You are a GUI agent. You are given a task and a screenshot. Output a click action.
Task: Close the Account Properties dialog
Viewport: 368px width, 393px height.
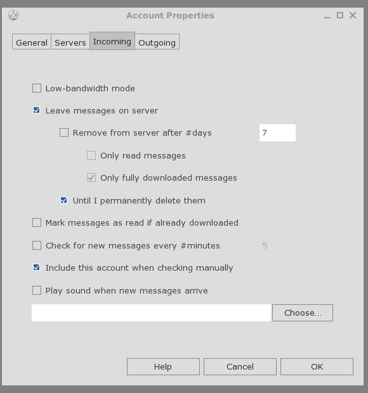pyautogui.click(x=353, y=15)
